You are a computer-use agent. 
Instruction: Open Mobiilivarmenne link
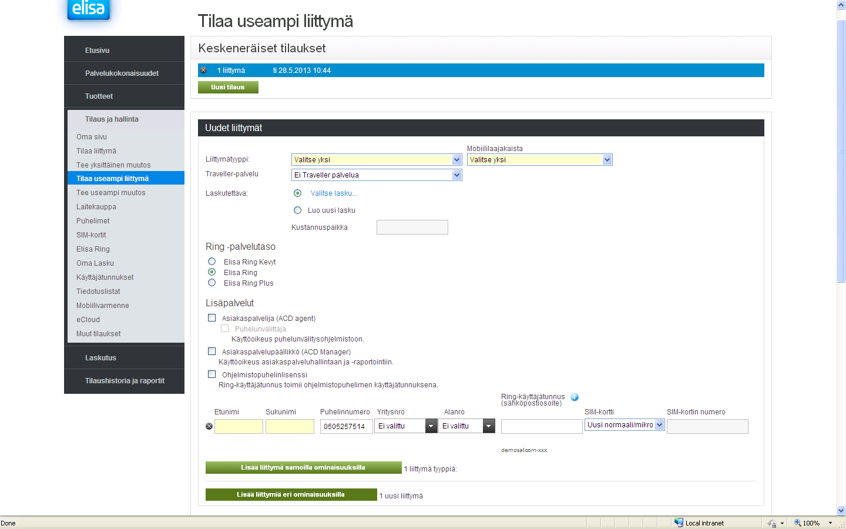click(x=103, y=306)
